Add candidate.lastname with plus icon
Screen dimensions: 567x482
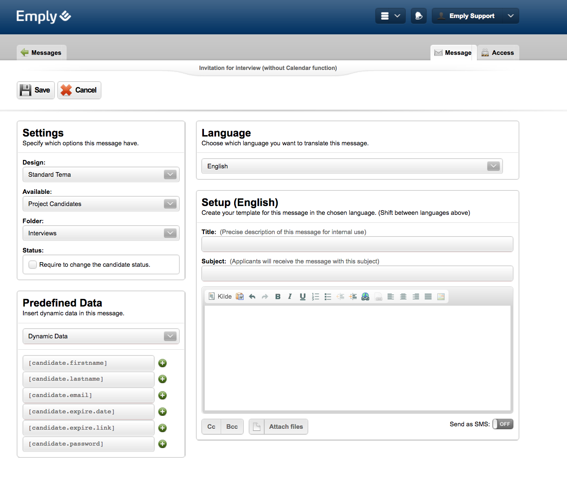162,379
